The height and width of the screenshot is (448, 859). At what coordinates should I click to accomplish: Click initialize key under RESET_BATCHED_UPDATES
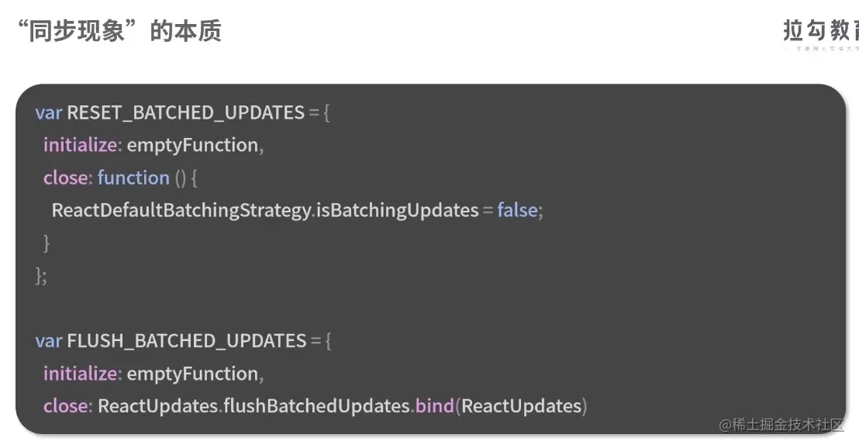(81, 145)
